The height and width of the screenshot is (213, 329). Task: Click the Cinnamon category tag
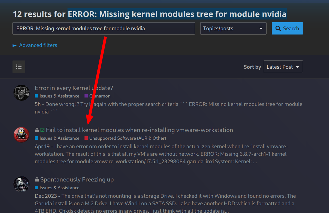pos(97,96)
